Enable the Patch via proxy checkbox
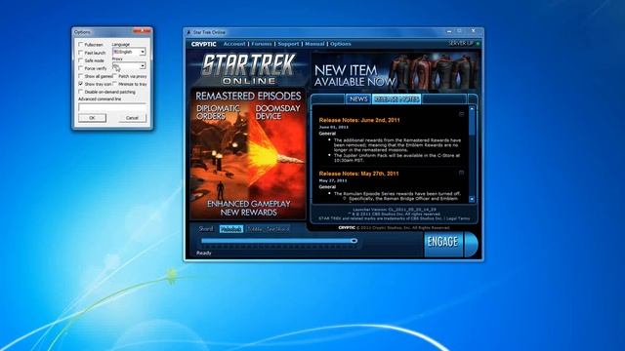This screenshot has height=351, width=625. click(115, 76)
